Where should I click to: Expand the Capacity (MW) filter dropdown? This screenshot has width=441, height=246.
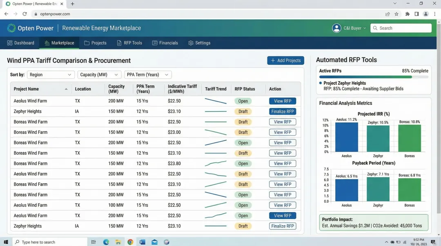[x=99, y=74]
